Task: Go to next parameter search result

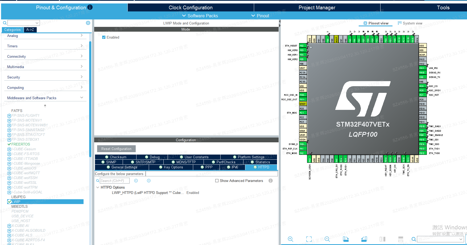Action: (x=149, y=181)
